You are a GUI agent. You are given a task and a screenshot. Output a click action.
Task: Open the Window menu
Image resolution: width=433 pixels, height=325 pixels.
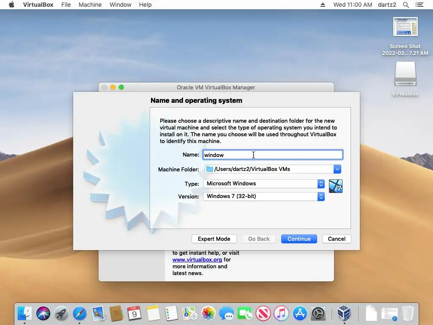[121, 5]
